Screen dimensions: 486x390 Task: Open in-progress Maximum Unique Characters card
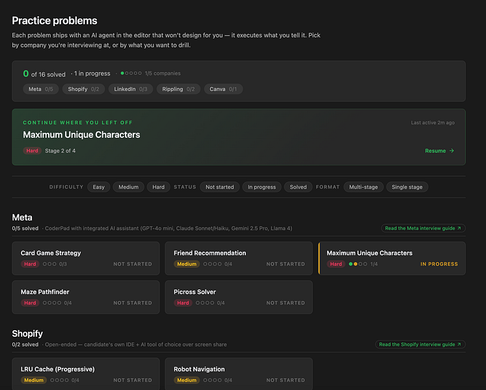[x=392, y=258]
